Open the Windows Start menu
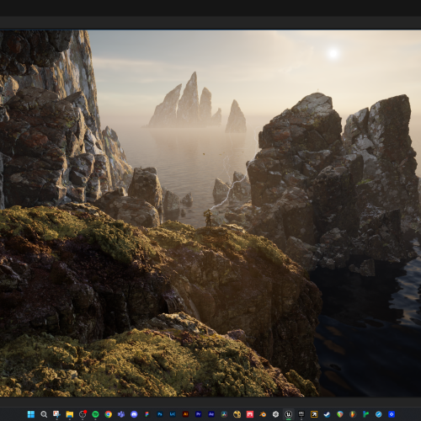This screenshot has width=421, height=421. [31, 414]
